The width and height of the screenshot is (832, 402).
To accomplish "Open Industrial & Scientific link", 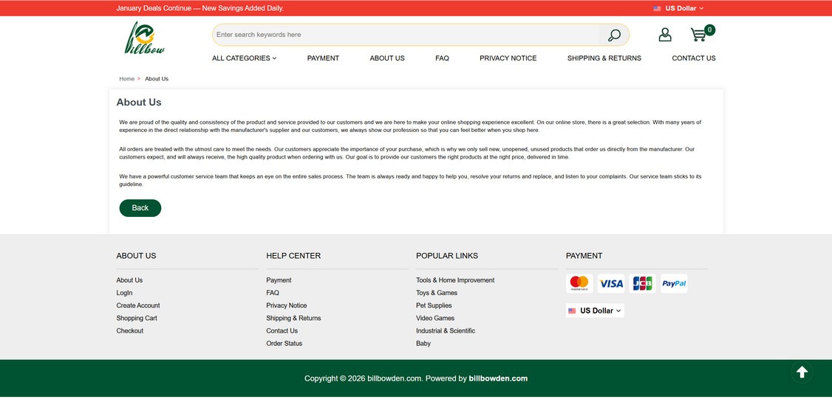I will click(445, 331).
